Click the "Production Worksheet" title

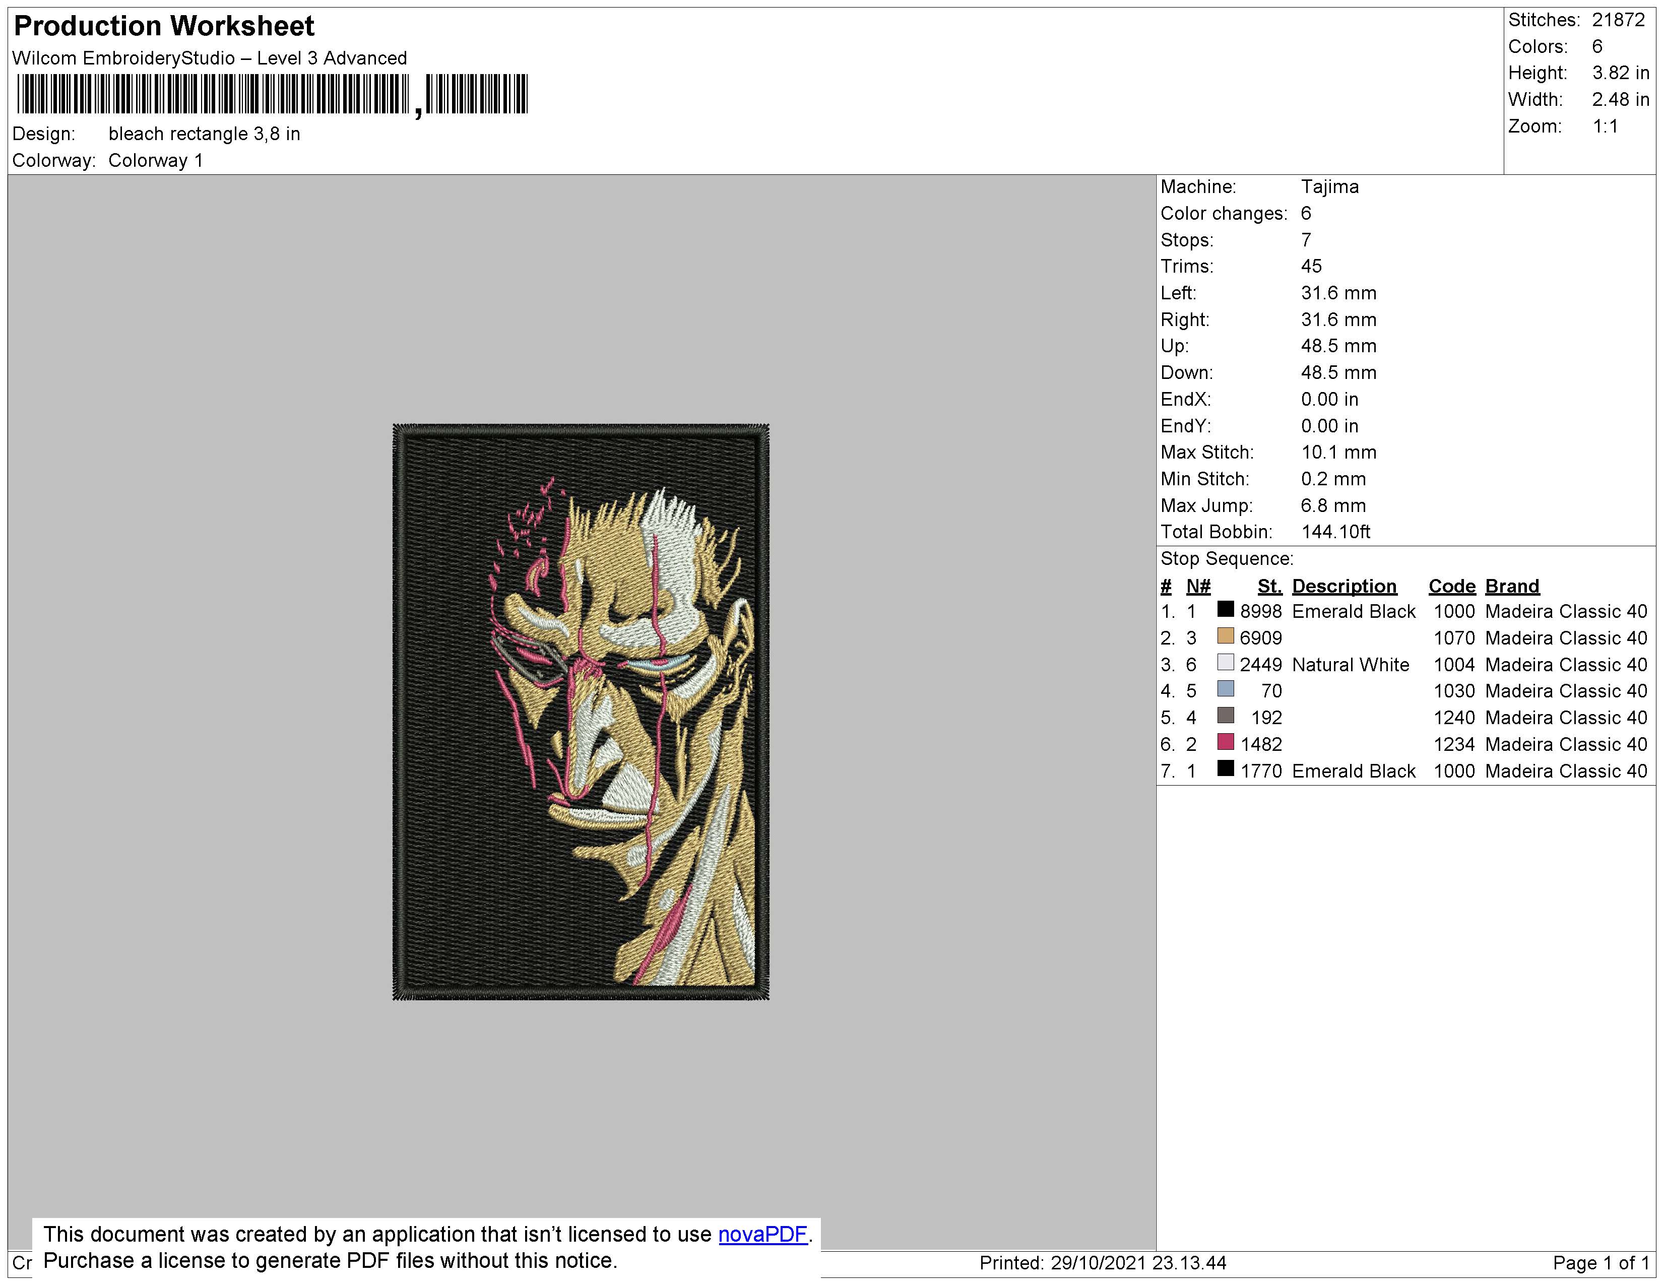point(164,27)
